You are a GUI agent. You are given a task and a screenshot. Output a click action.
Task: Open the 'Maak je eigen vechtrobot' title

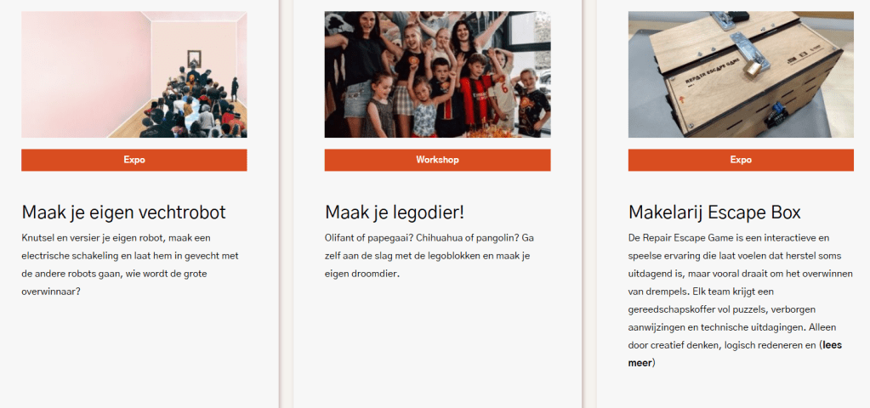coord(123,212)
